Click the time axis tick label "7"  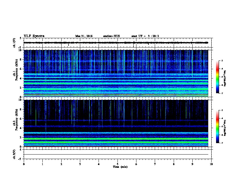[155, 164]
